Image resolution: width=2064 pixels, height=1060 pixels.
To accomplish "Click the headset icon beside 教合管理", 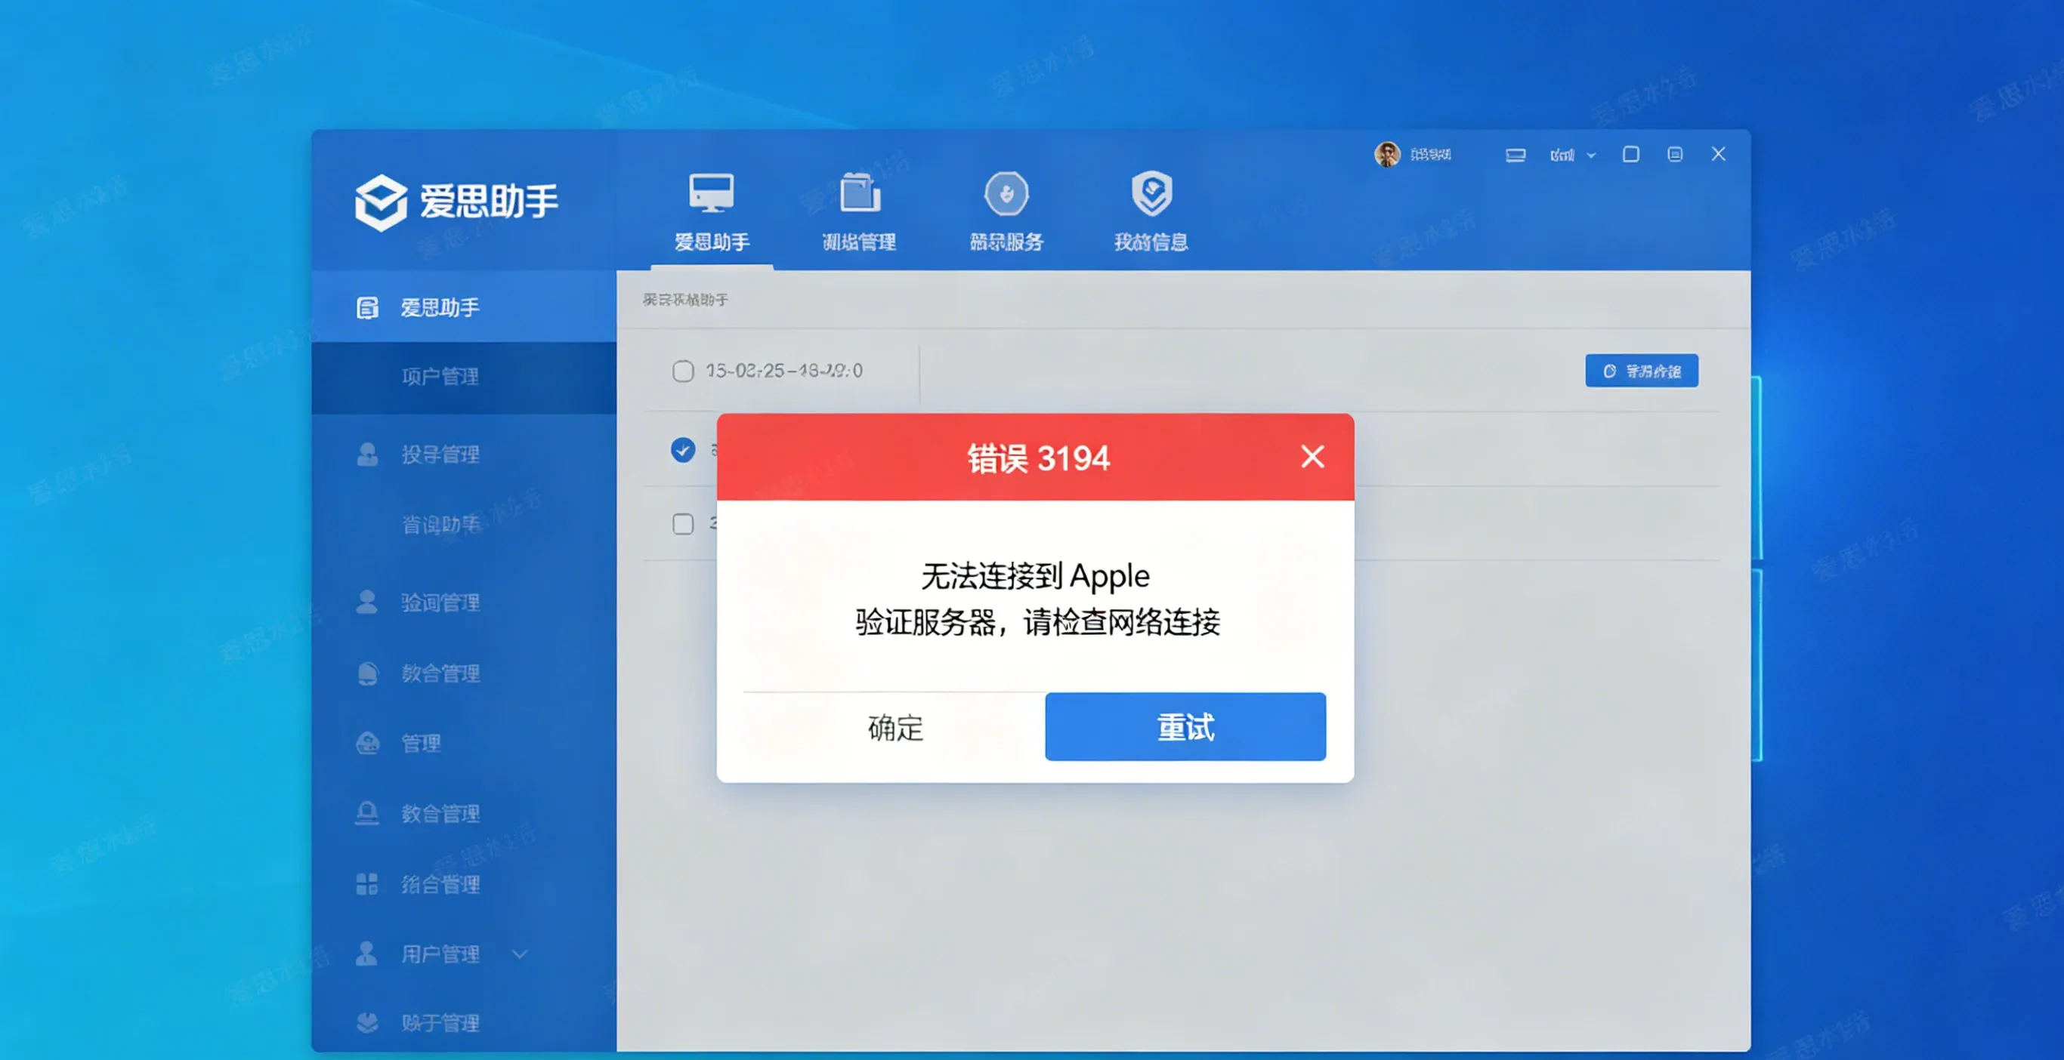I will tap(367, 673).
